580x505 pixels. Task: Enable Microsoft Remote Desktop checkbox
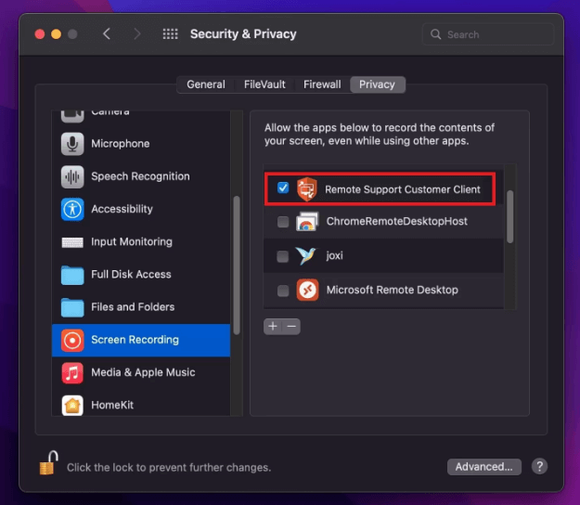coord(283,291)
